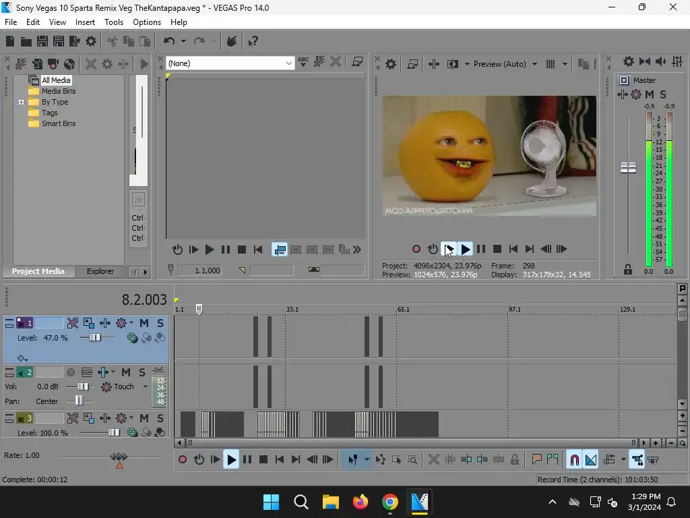Click Get Media from Web globe icon
The height and width of the screenshot is (518, 690).
pyautogui.click(x=69, y=64)
